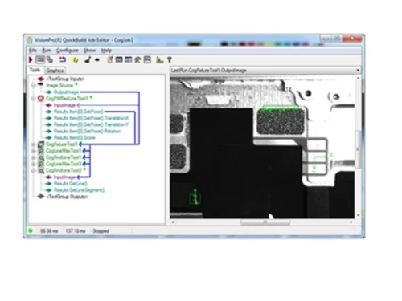Click the red Run Job play icon
The image size is (402, 301).
click(31, 59)
